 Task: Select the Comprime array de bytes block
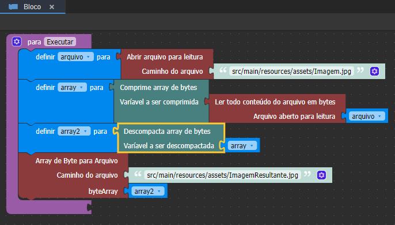tap(158, 87)
